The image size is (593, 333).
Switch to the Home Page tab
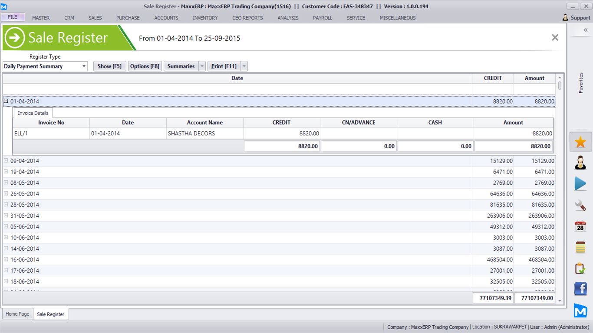pos(17,314)
